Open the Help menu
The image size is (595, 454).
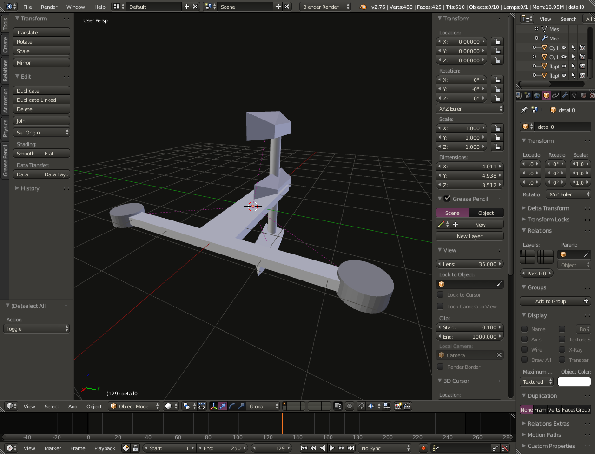point(99,7)
